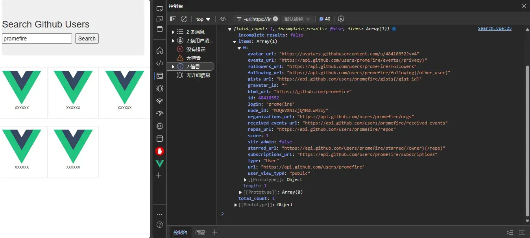This screenshot has height=238, width=530.
Task: Expand the 2 条用户消息 sidebar group arrow
Action: [x=173, y=40]
